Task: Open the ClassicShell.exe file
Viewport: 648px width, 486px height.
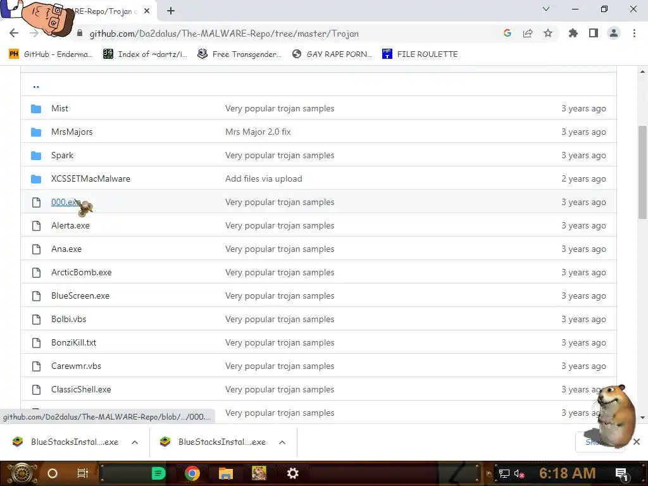Action: click(x=81, y=389)
